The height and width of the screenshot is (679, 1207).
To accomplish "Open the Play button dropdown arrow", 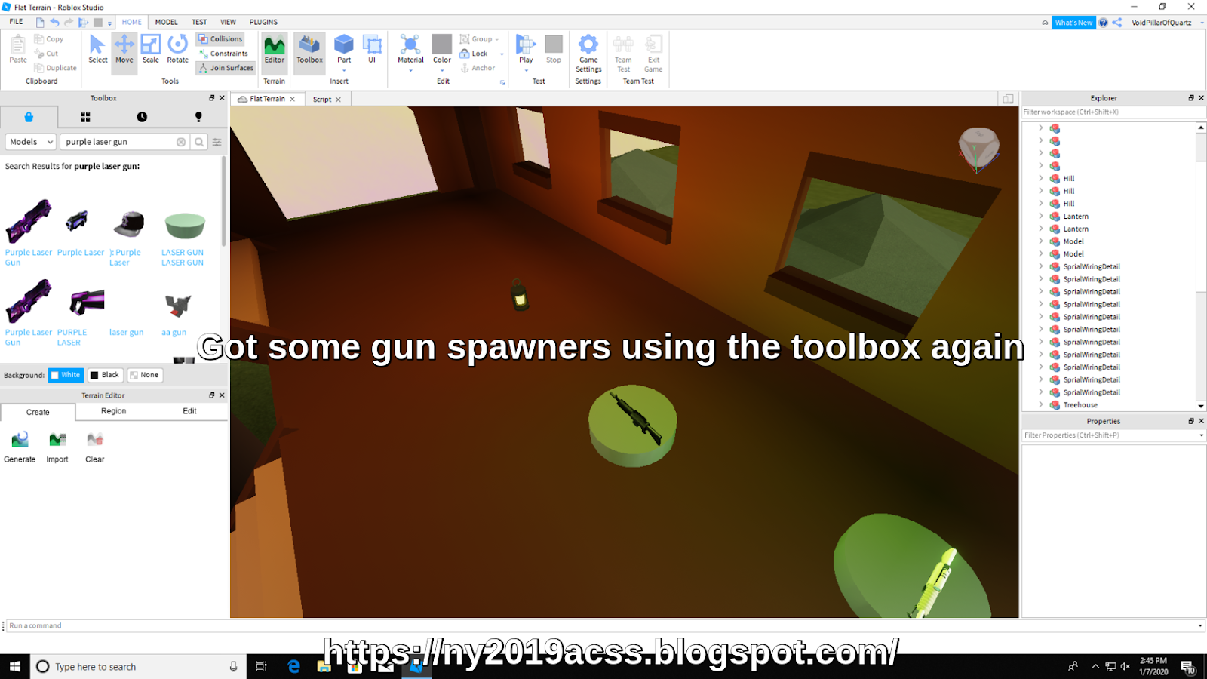I will 526,70.
